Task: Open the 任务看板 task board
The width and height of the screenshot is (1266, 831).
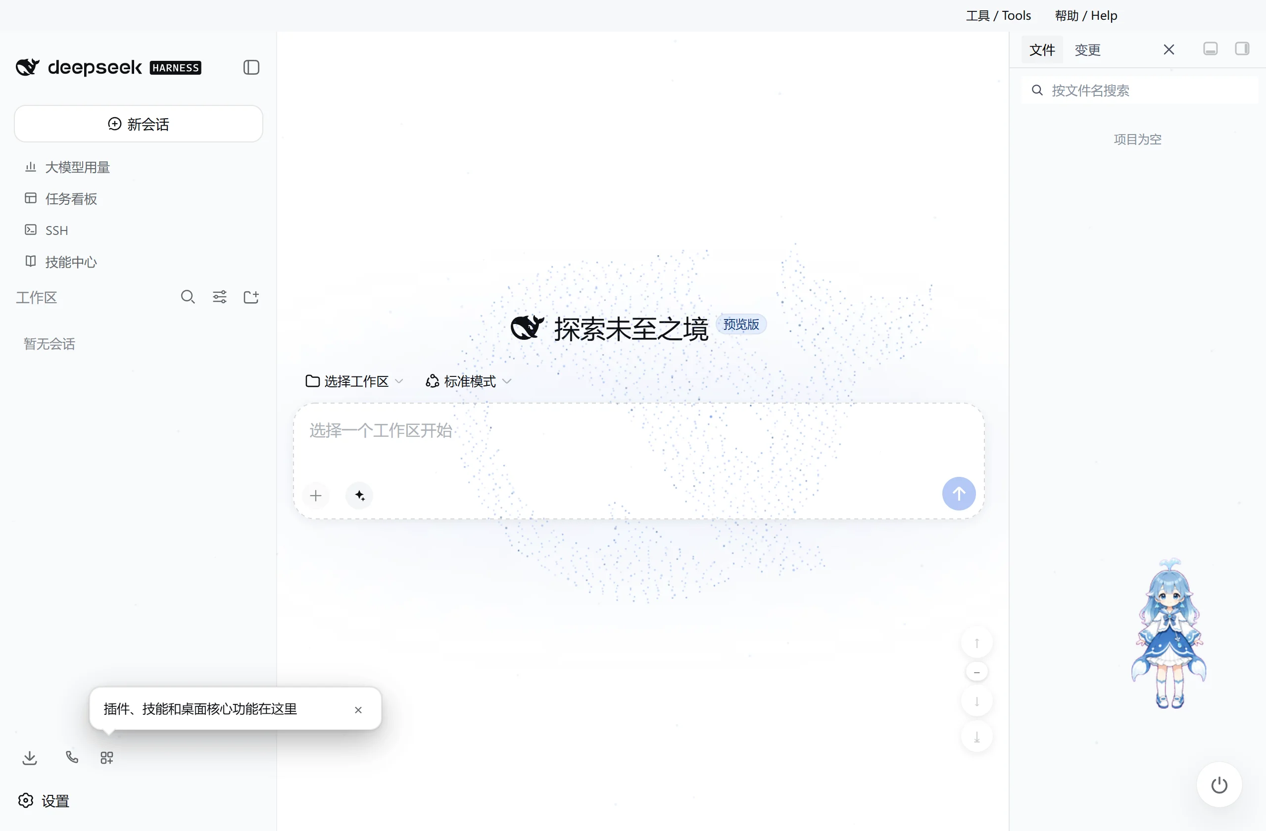Action: point(61,198)
